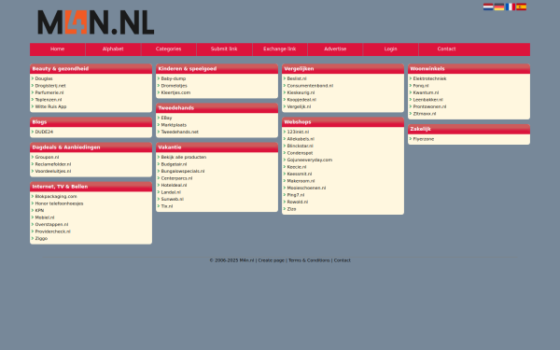Visit the Groupon.nl link
560x350 pixels.
pyautogui.click(x=47, y=157)
